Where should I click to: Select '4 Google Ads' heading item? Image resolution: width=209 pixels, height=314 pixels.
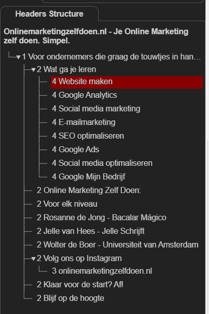click(76, 149)
